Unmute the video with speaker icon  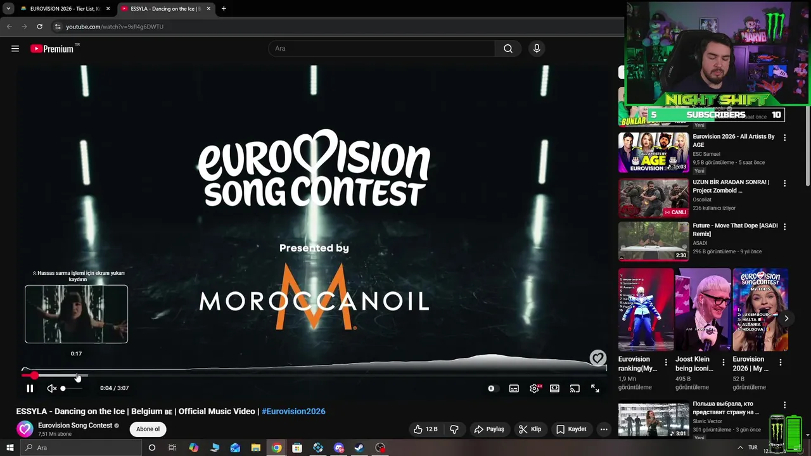tap(51, 388)
